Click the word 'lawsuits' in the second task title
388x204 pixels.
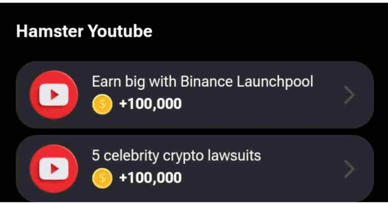tap(234, 155)
